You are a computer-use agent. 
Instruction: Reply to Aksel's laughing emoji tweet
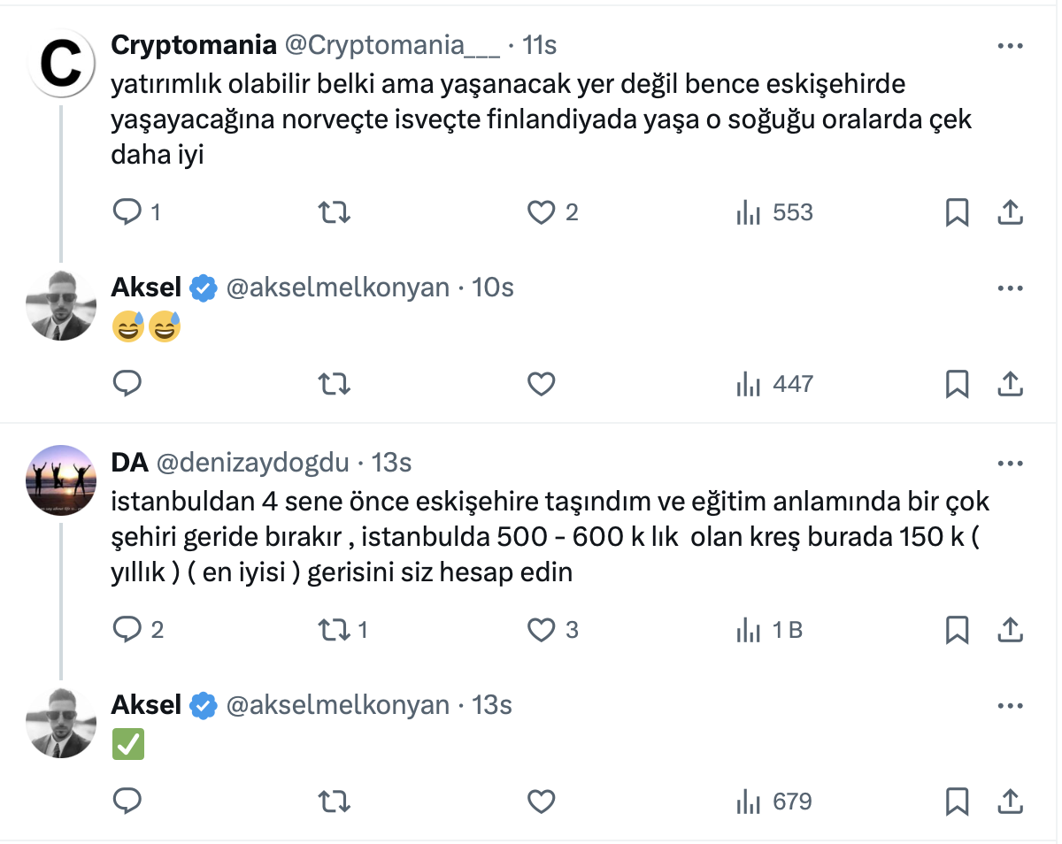(x=128, y=384)
